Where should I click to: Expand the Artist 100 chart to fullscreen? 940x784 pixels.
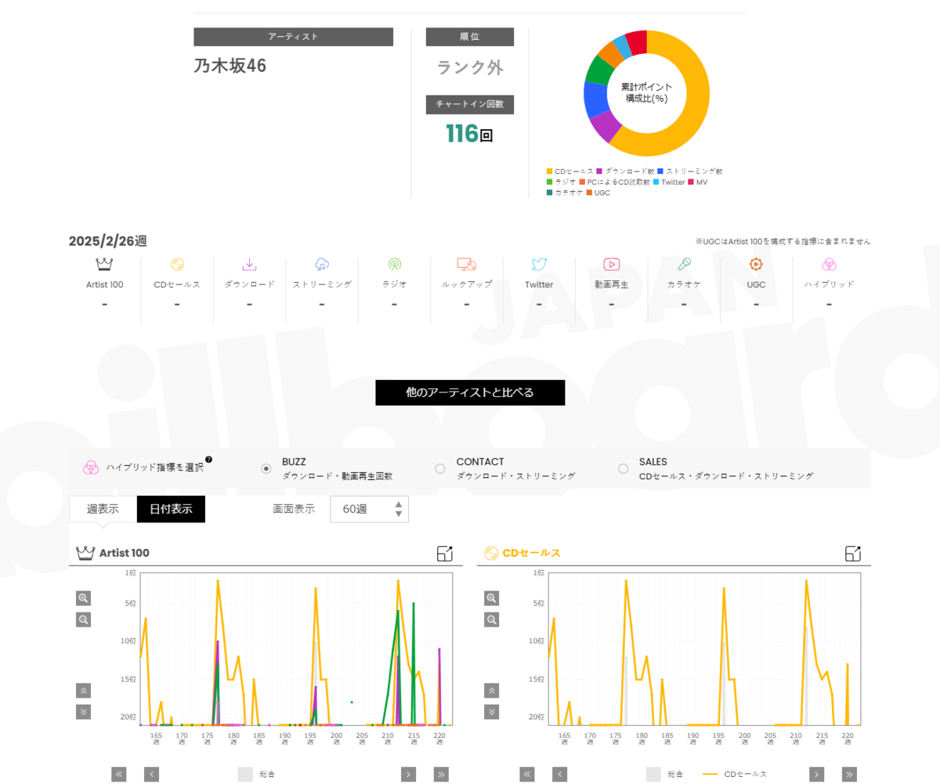[x=445, y=554]
